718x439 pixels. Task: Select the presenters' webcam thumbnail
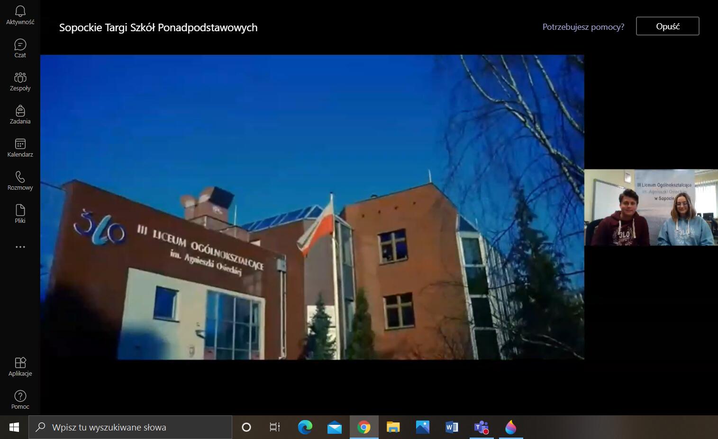pos(651,207)
